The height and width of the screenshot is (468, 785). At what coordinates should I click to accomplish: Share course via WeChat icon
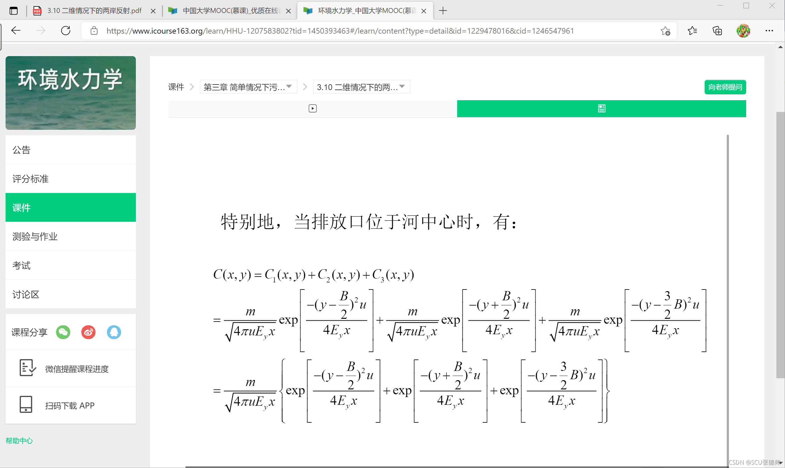(x=63, y=332)
